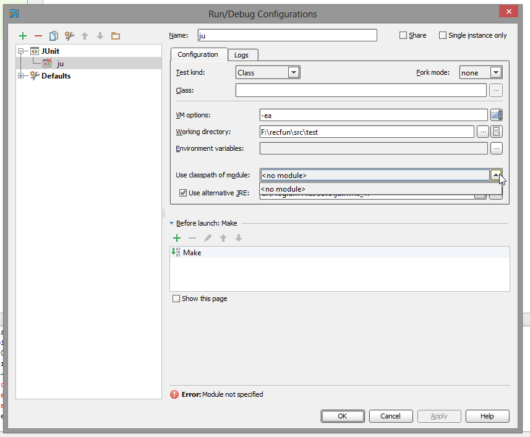Insert path macro for working directory

[x=496, y=132]
